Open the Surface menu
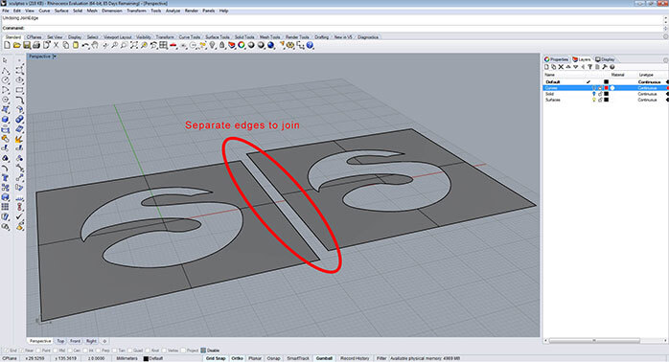The image size is (669, 362). pyautogui.click(x=61, y=11)
